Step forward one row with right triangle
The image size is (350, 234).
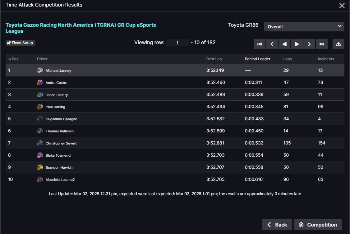tap(297, 44)
